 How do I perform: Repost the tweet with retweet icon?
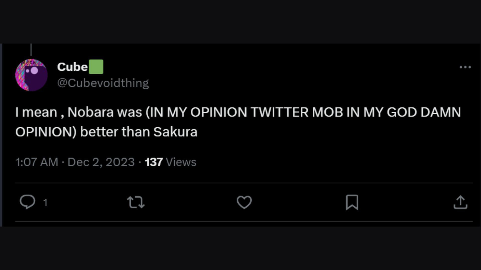pyautogui.click(x=136, y=202)
